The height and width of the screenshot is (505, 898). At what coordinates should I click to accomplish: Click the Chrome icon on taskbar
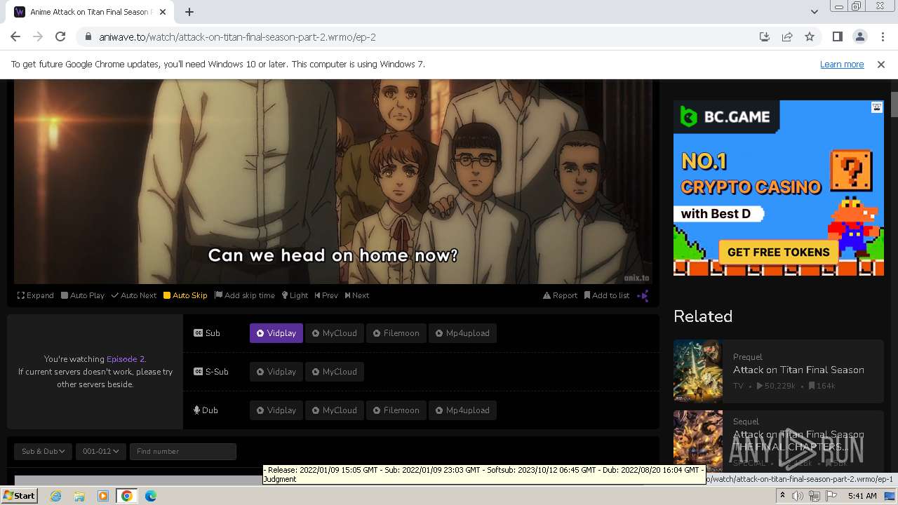[127, 496]
